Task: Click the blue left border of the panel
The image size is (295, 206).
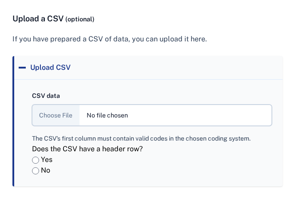Action: coord(13,121)
